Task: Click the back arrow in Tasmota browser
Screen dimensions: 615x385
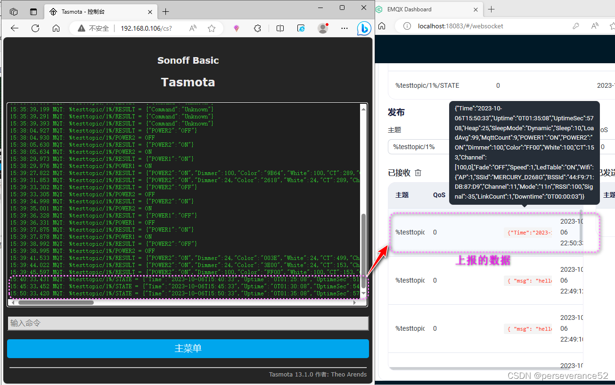Action: point(14,28)
